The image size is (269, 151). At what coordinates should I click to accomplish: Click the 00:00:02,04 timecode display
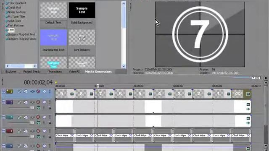click(38, 82)
